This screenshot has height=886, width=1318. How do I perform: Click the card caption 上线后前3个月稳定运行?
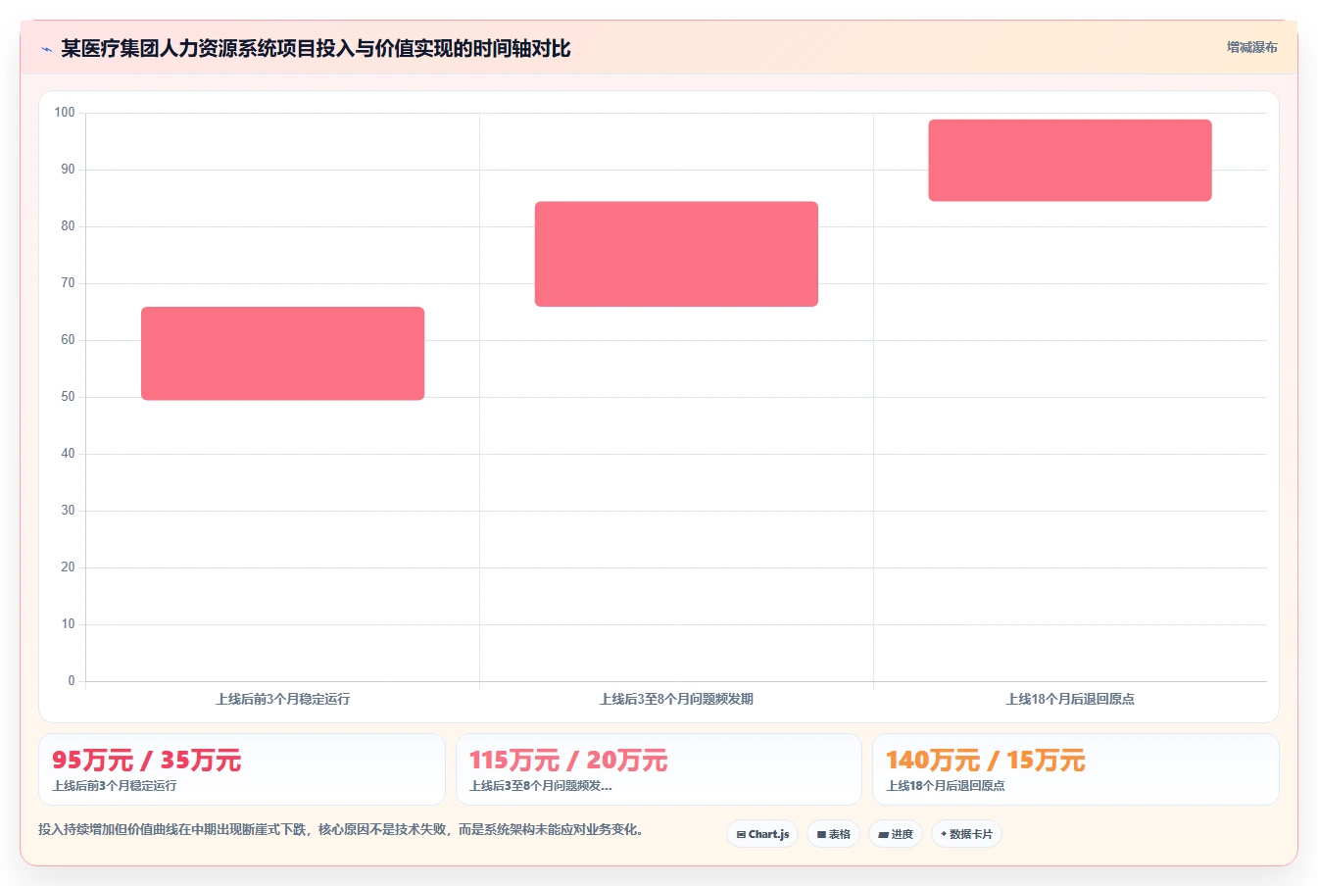coord(115,786)
